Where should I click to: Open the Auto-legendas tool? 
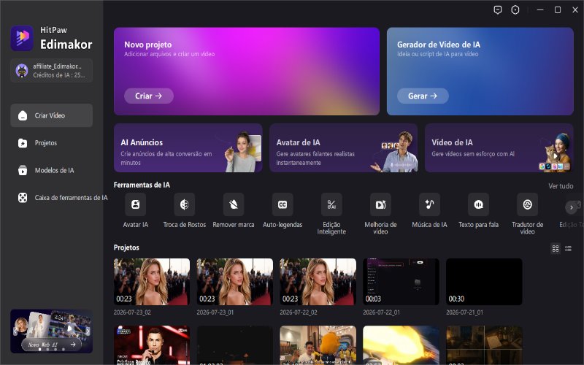click(283, 204)
